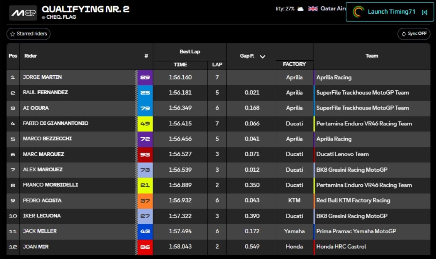
Task: Click team Prima Pramac Yamaha MotoGP
Action: (x=356, y=231)
